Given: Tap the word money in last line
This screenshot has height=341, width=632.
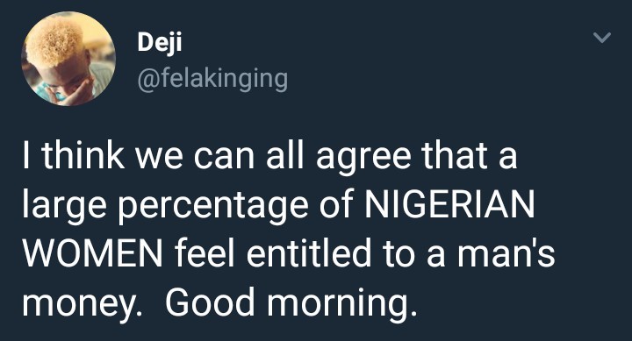Looking at the screenshot, I should (x=79, y=306).
